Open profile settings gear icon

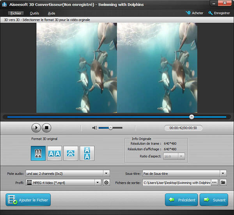pos(106,182)
